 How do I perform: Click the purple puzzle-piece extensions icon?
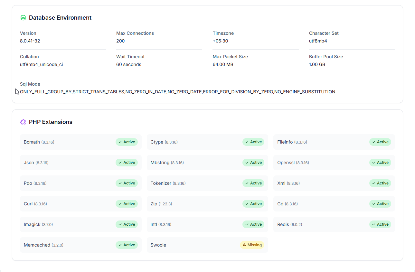(23, 122)
